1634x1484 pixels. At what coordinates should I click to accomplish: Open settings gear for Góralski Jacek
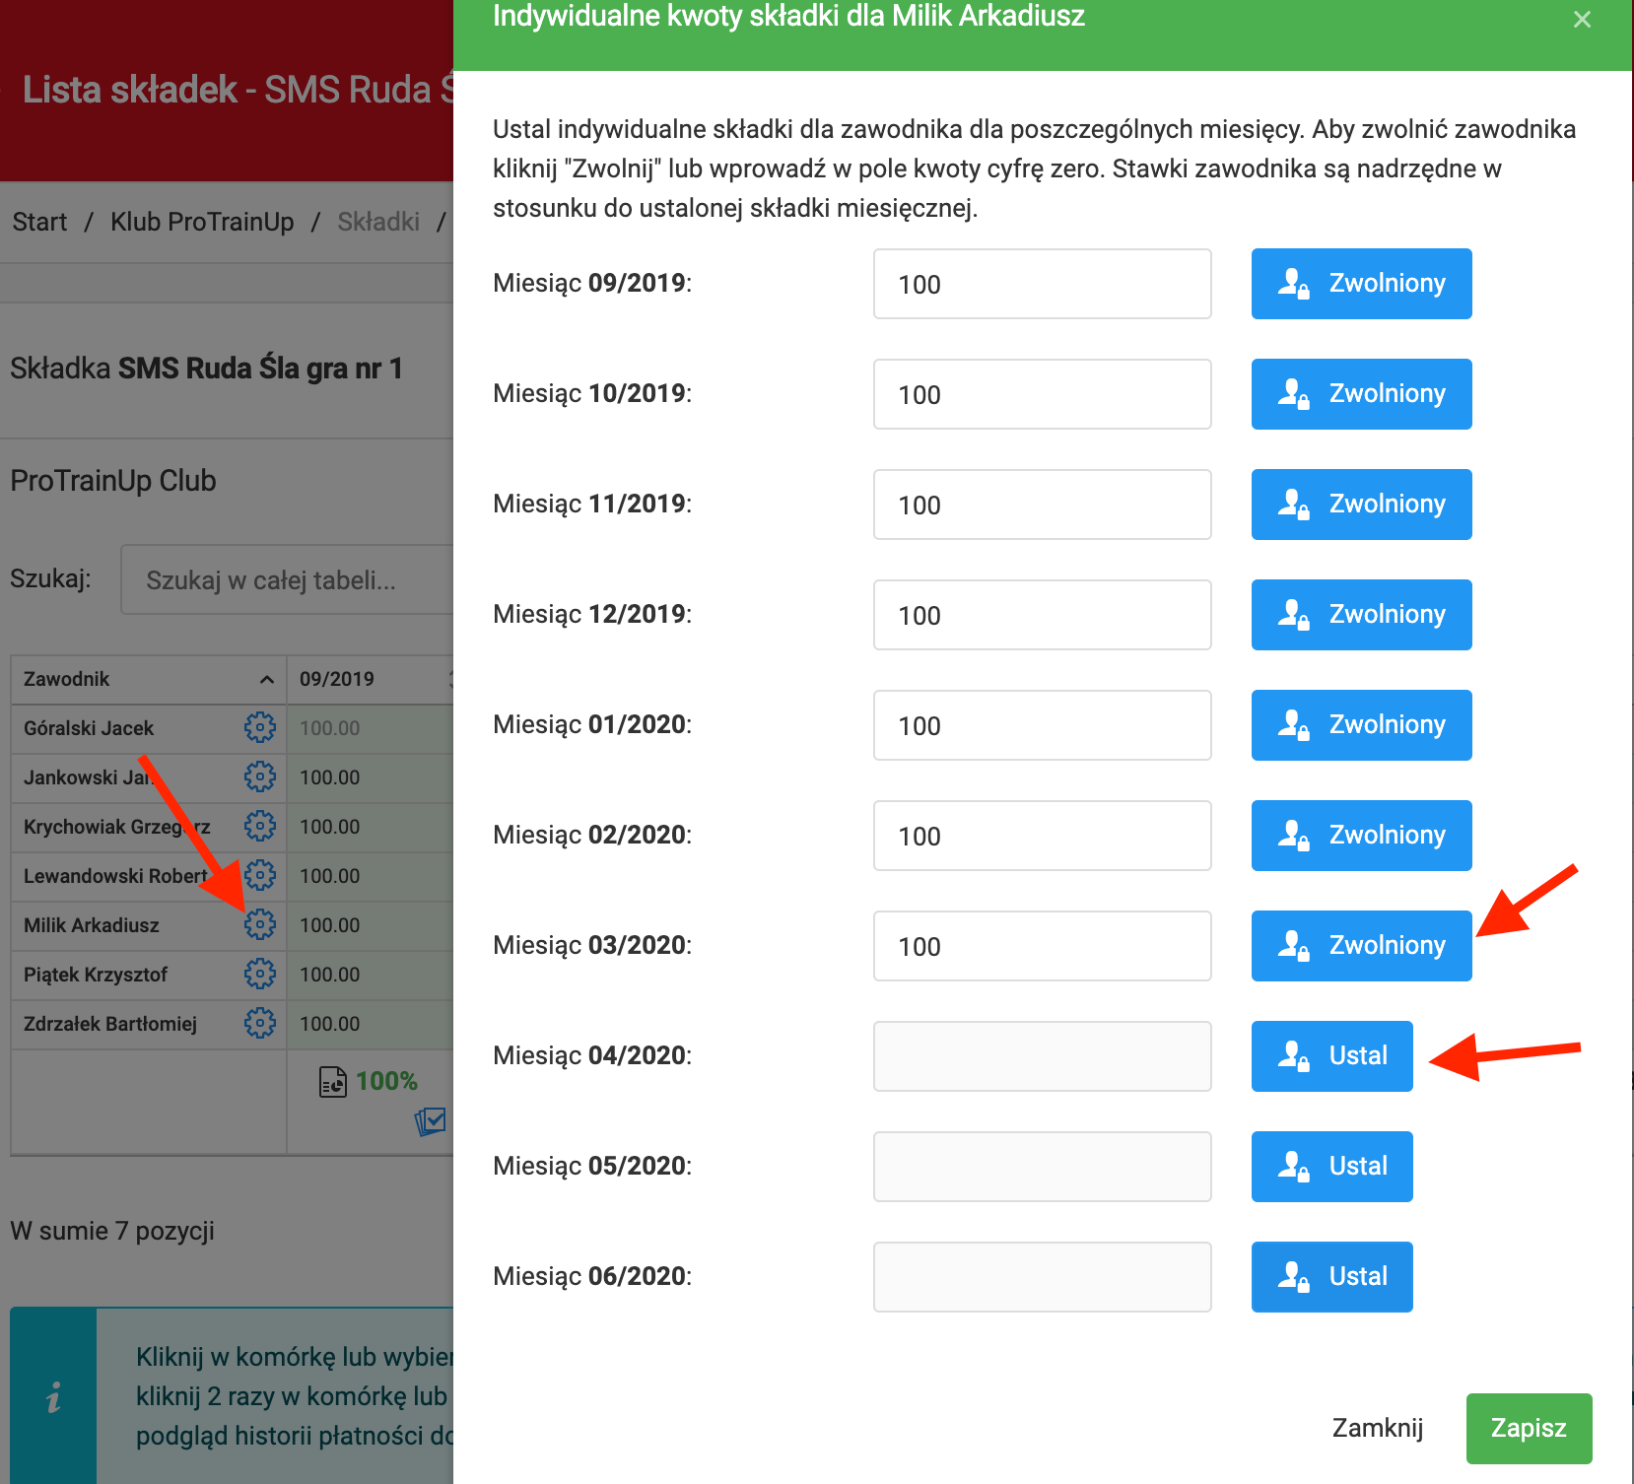(260, 727)
